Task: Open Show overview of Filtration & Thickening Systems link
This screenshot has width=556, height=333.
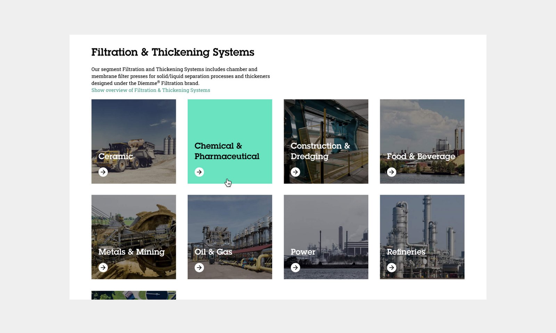Action: point(151,90)
